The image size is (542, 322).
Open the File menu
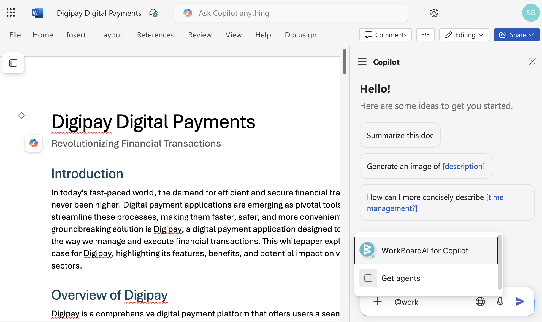click(x=15, y=35)
